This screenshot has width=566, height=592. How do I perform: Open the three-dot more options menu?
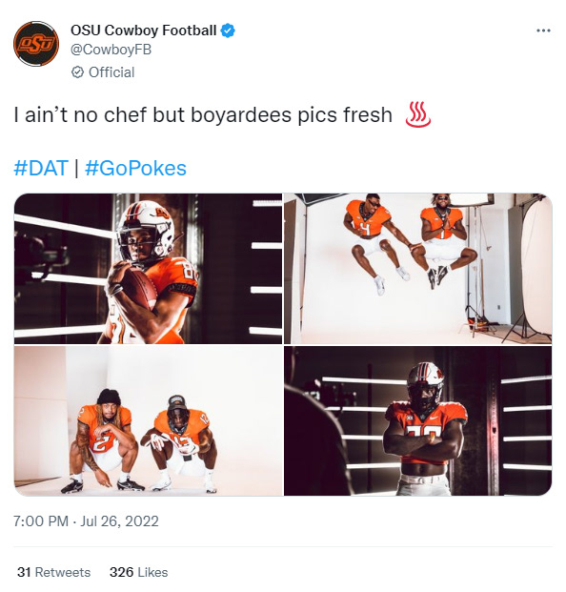point(543,31)
